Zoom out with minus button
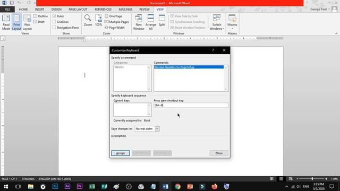The height and width of the screenshot is (191, 340). coord(297,179)
